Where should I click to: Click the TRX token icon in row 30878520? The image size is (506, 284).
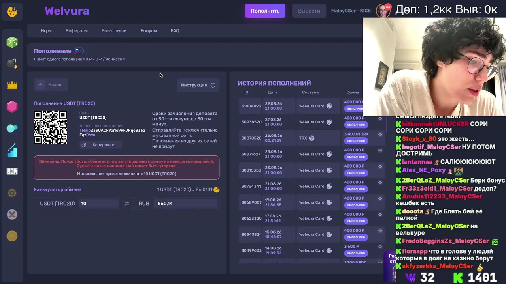[312, 138]
